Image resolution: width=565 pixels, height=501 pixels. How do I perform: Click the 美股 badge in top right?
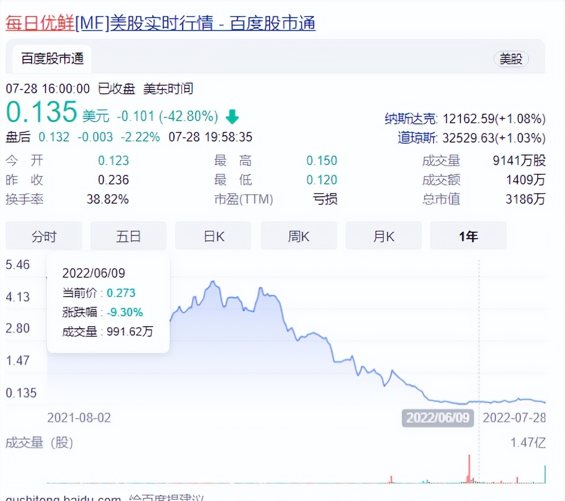pos(510,60)
